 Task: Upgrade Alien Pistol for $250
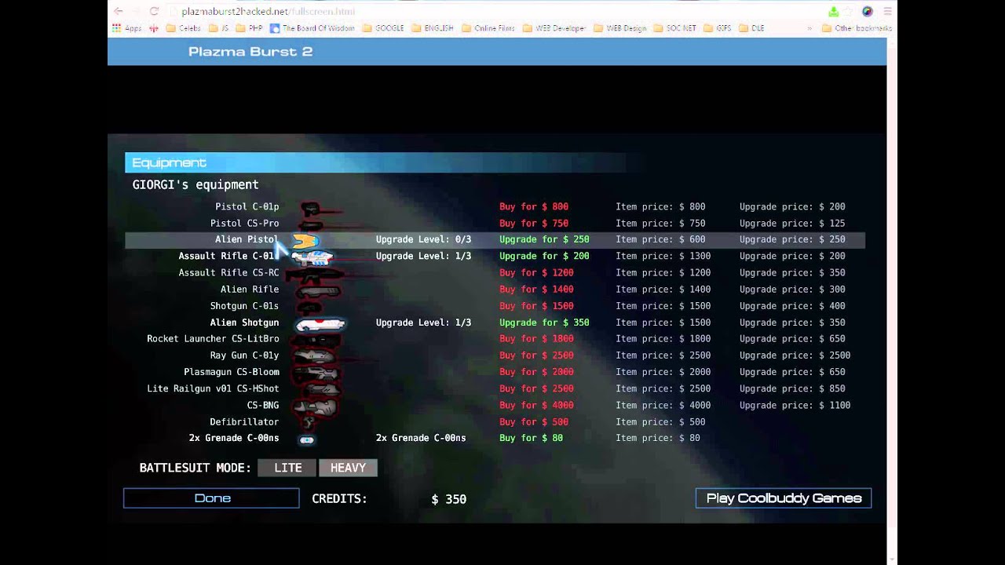coord(544,240)
